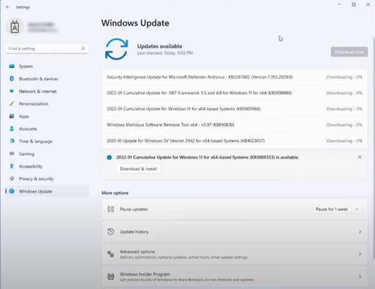Click the Pause updates label
Screen dimensions: 375x289
134,209
